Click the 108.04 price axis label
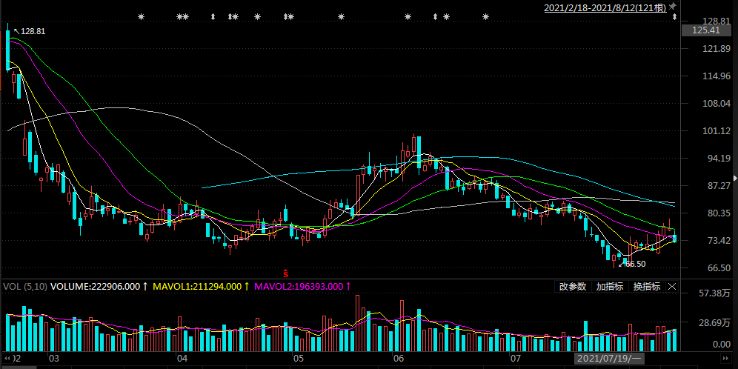738x369 pixels. [x=717, y=104]
